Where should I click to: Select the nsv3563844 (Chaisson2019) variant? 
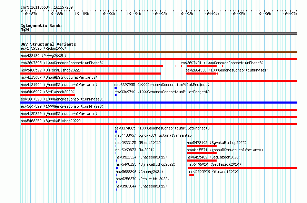pos(141,186)
